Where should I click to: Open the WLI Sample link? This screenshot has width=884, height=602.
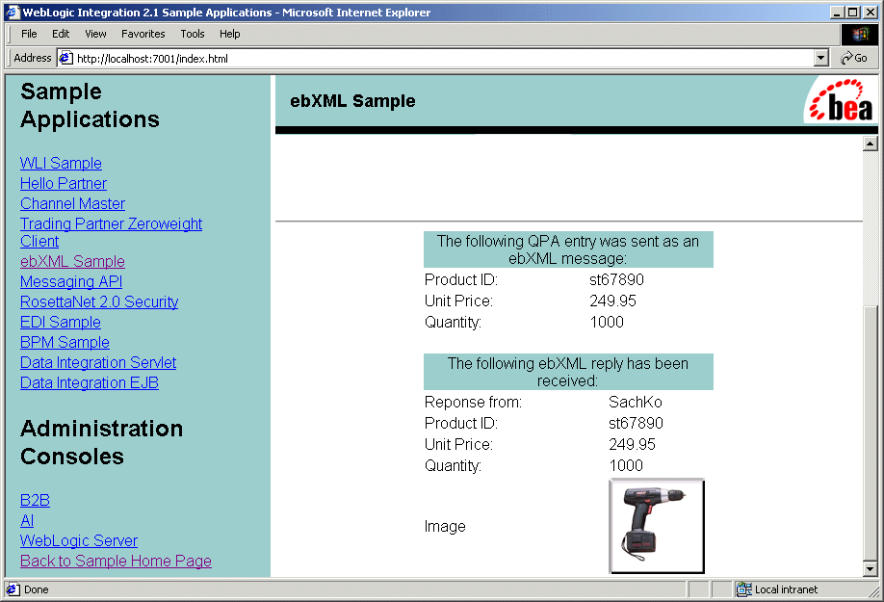pyautogui.click(x=61, y=163)
